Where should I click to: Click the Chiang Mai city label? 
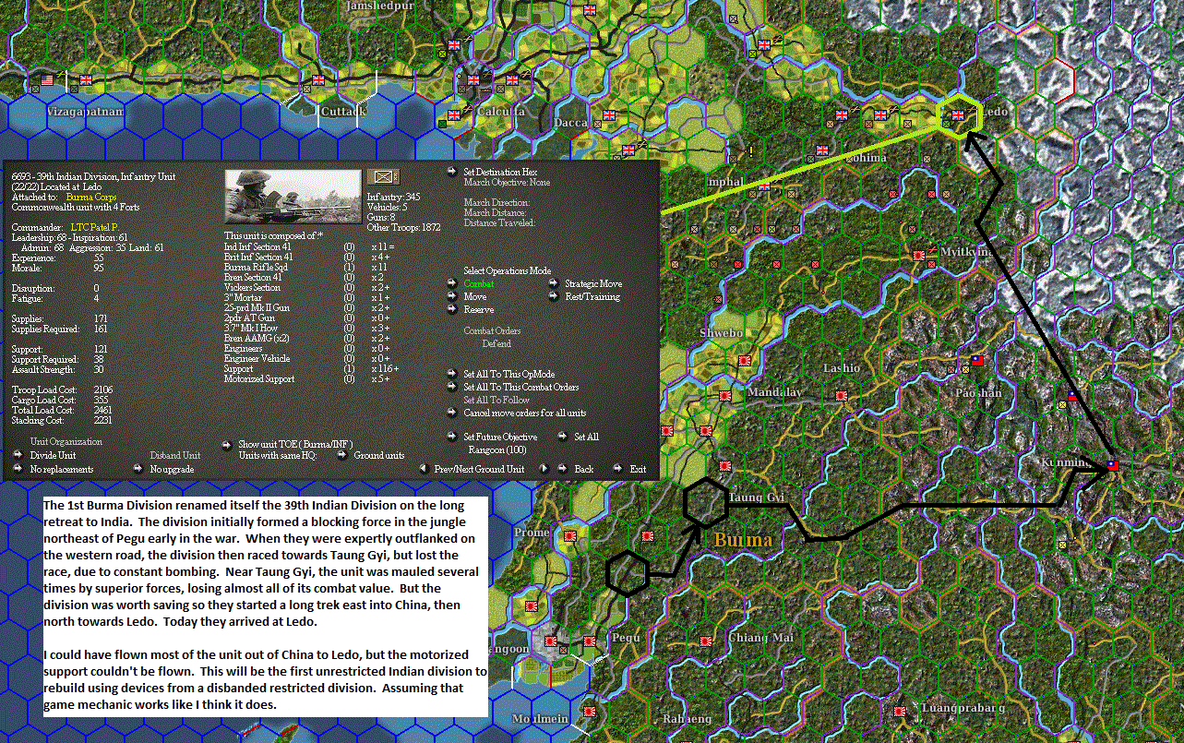click(x=761, y=637)
